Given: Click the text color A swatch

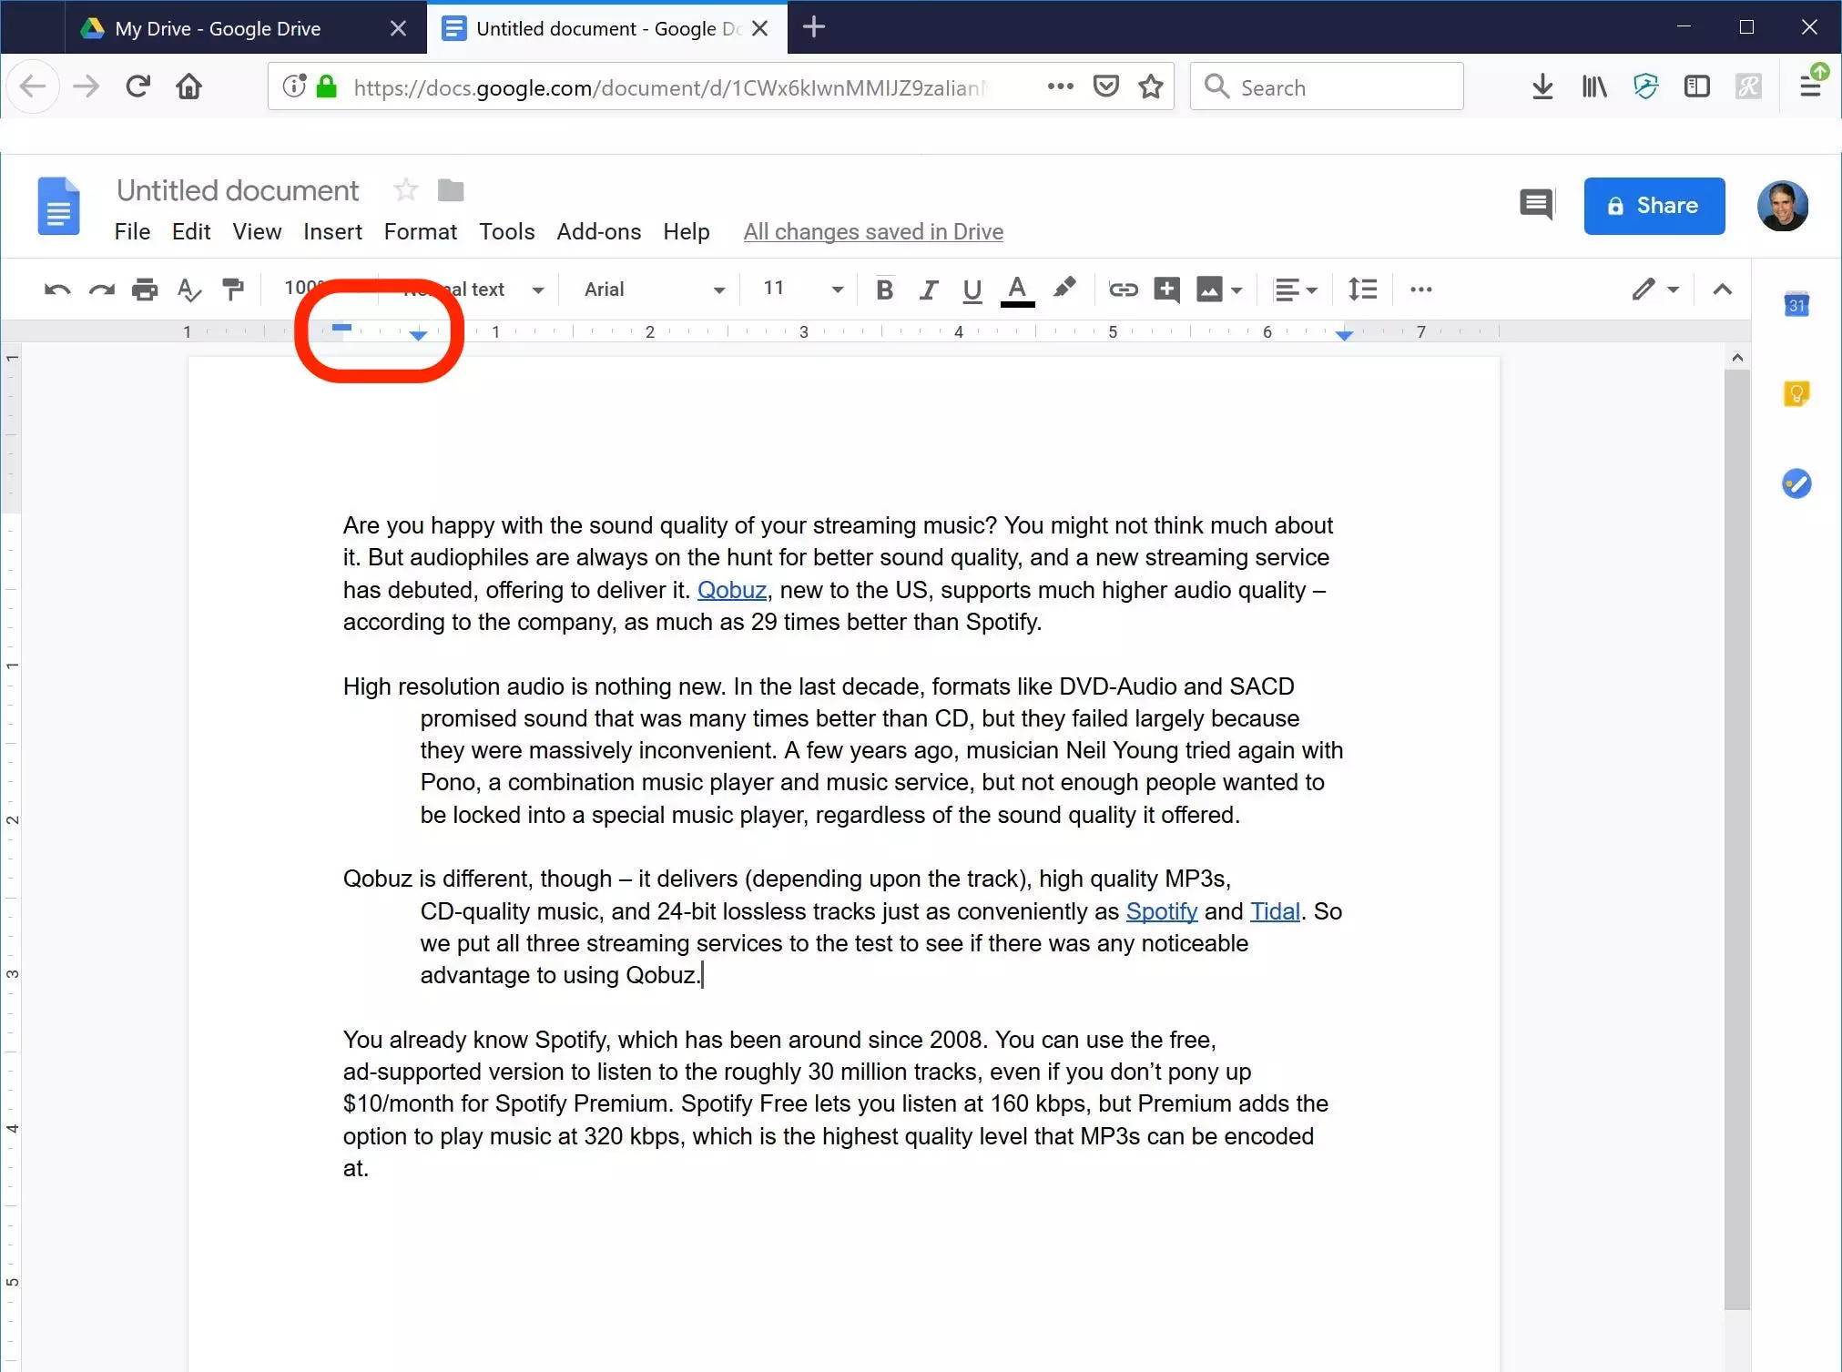Looking at the screenshot, I should point(1017,290).
